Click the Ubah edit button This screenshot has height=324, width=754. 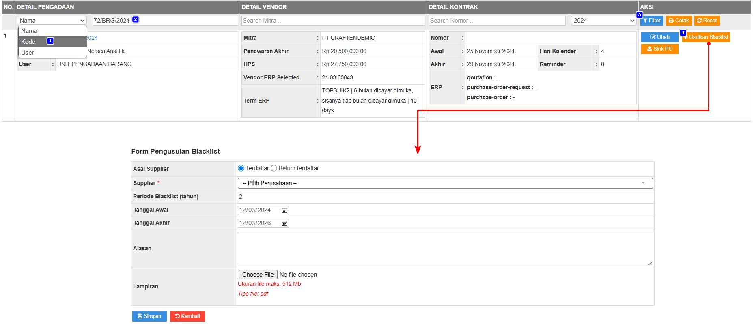click(659, 37)
